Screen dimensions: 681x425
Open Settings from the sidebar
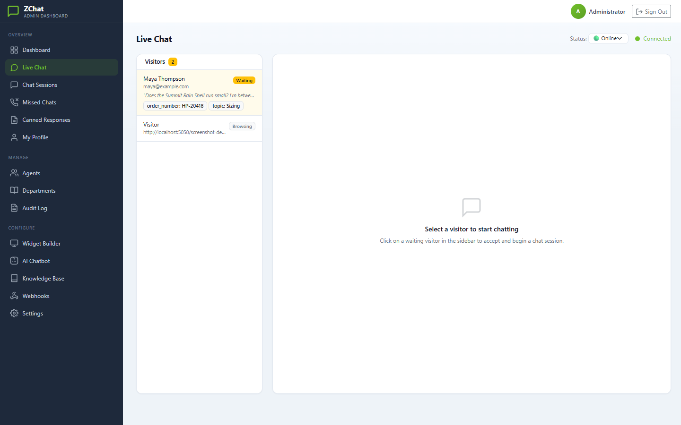click(61, 314)
